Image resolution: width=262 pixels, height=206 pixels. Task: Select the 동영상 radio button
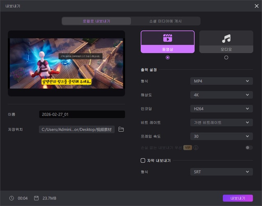(x=167, y=58)
